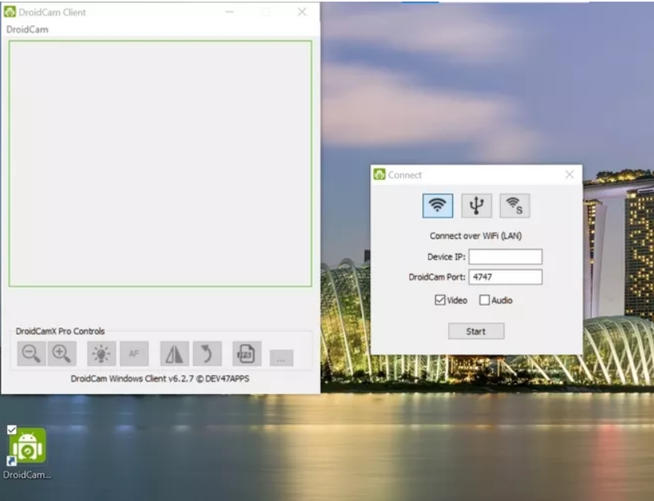Screen dimensions: 654x501
Task: Click the 'DroidCam Port:' label
Action: (437, 277)
